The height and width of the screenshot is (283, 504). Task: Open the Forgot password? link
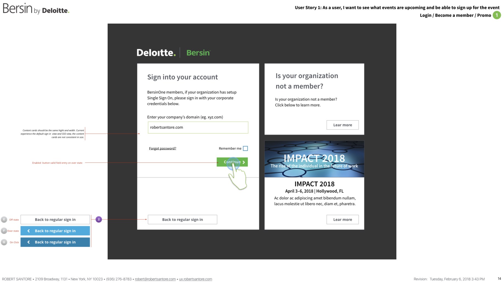(x=163, y=148)
